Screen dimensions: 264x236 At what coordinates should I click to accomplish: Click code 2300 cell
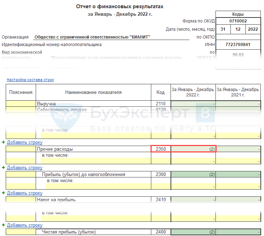click(161, 174)
